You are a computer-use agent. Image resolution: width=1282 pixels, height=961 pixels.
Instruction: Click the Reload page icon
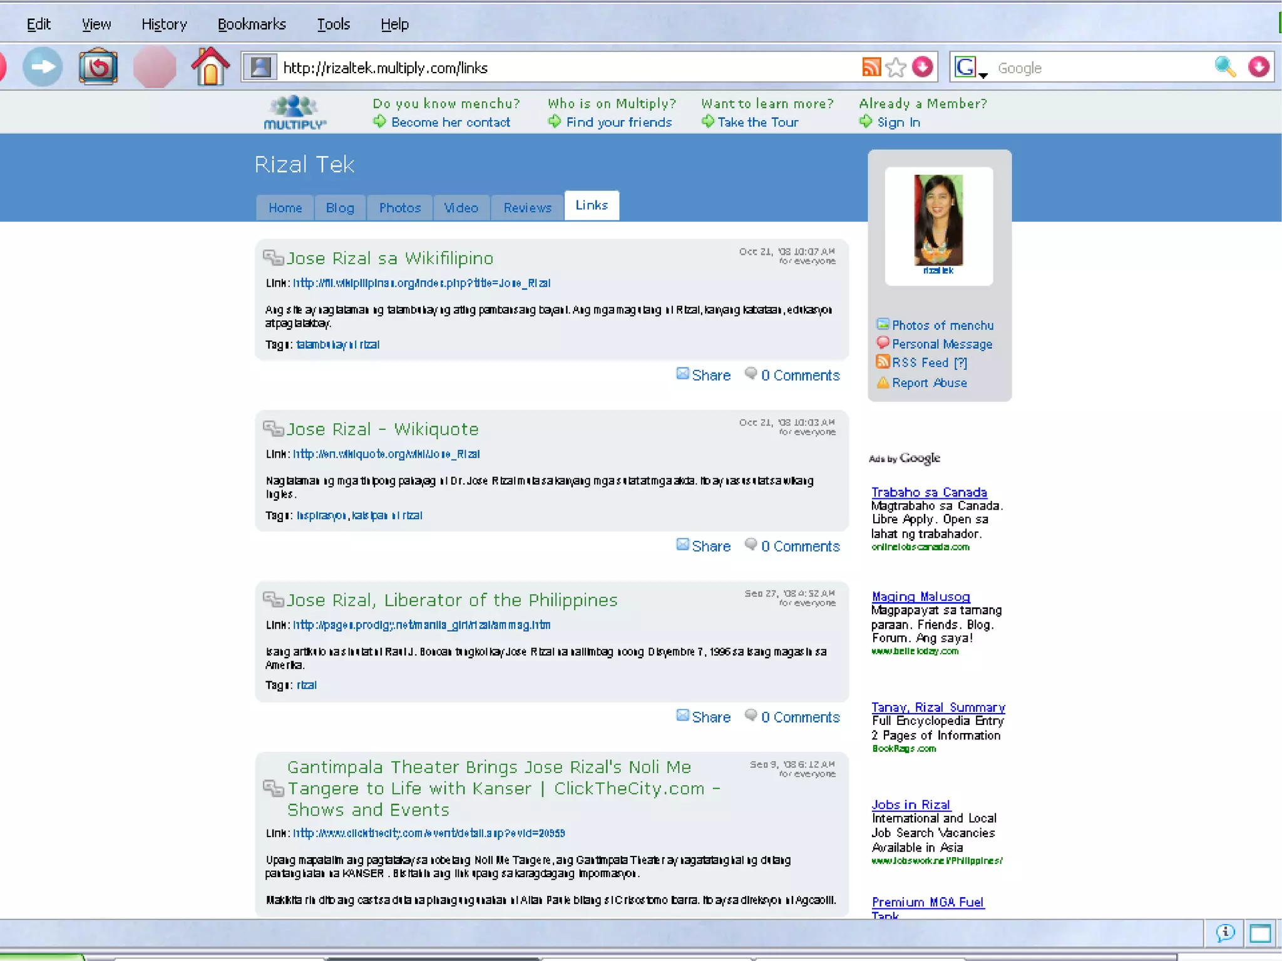98,67
